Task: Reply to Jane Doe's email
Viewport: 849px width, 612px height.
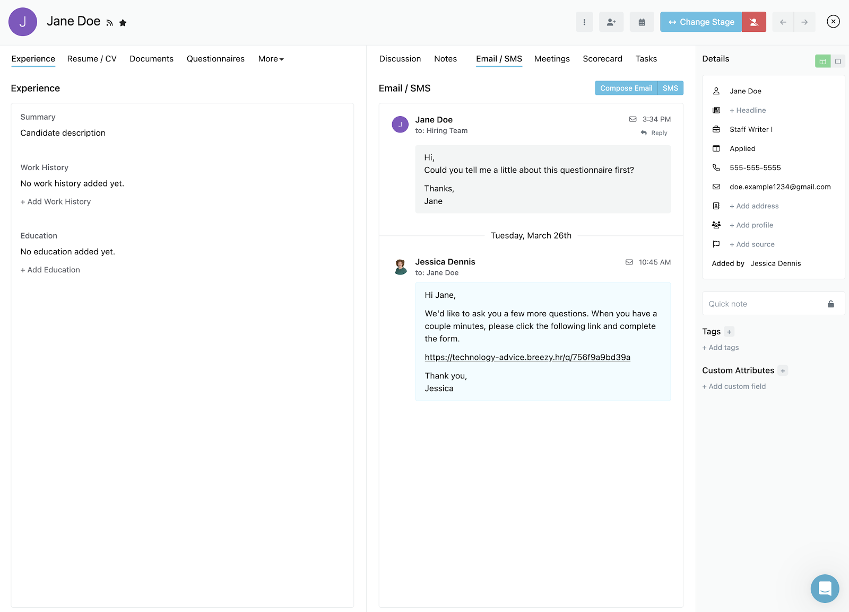Action: 654,133
